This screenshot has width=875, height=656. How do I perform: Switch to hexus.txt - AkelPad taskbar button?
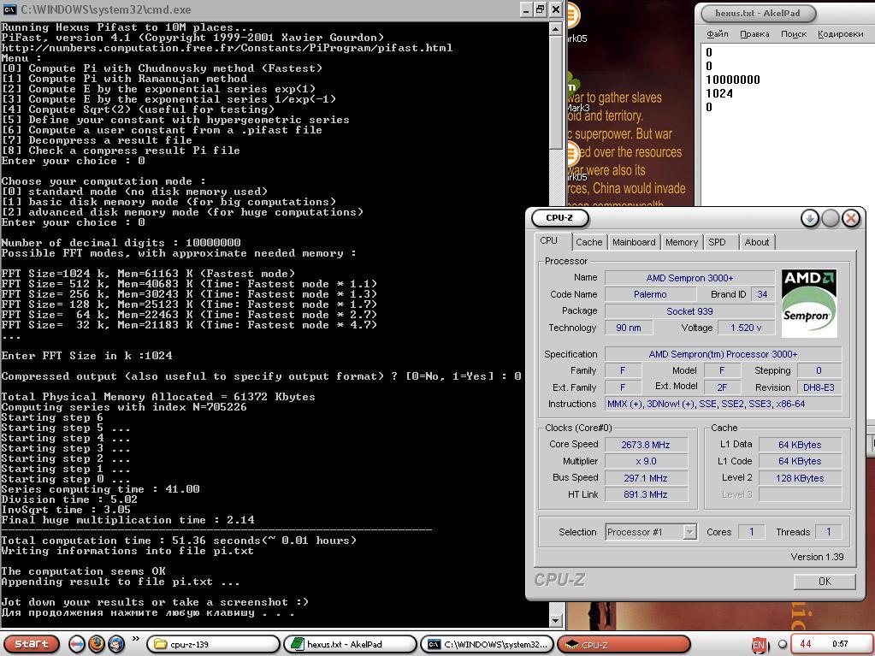[x=350, y=644]
